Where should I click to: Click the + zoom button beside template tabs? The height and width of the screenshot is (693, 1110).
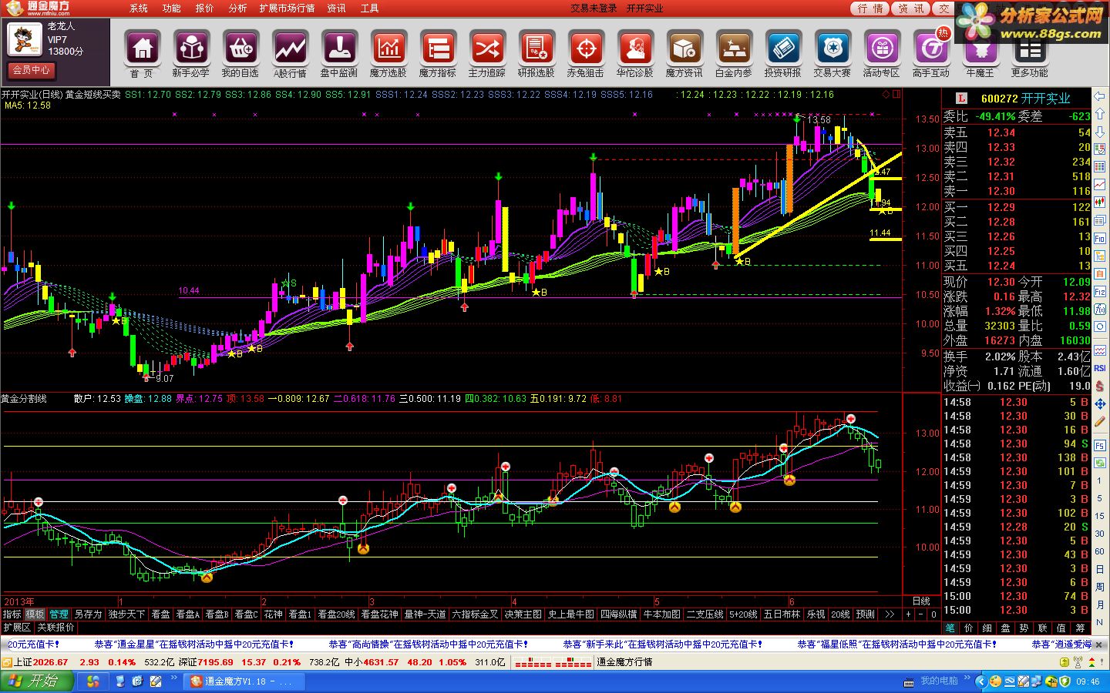point(909,614)
